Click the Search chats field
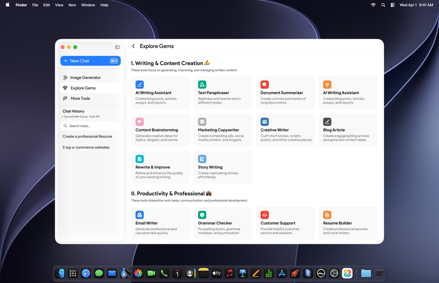 coord(91,126)
